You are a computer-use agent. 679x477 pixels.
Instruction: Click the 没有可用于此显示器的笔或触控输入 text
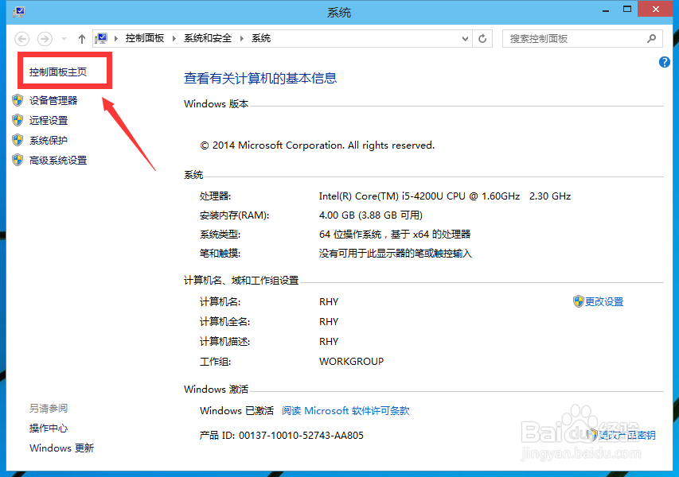click(395, 254)
